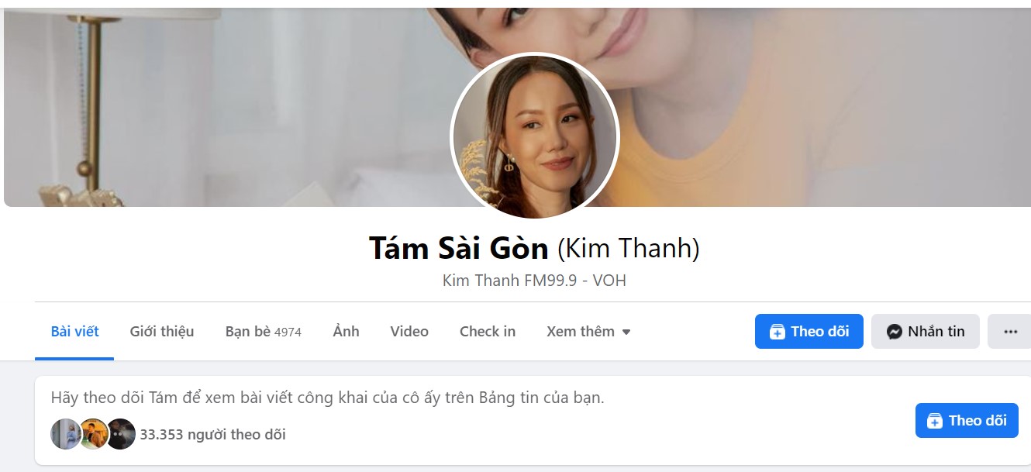This screenshot has width=1031, height=472.
Task: Open the Video tab
Action: [x=409, y=332]
